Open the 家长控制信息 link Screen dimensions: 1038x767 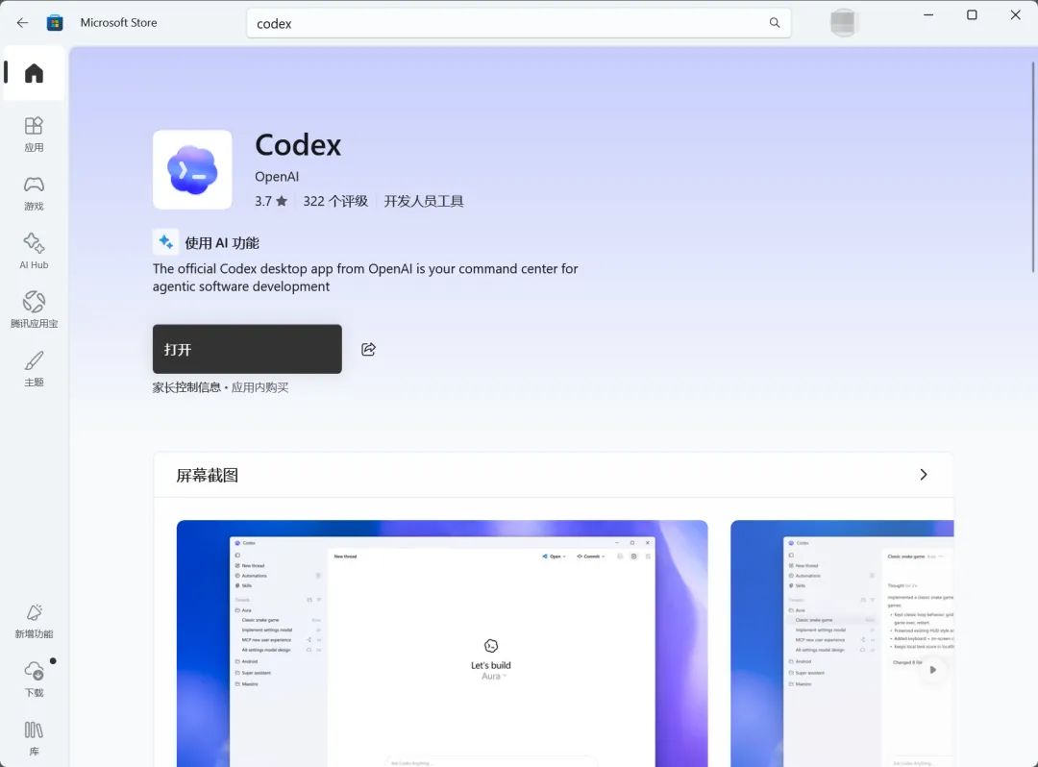coord(186,387)
